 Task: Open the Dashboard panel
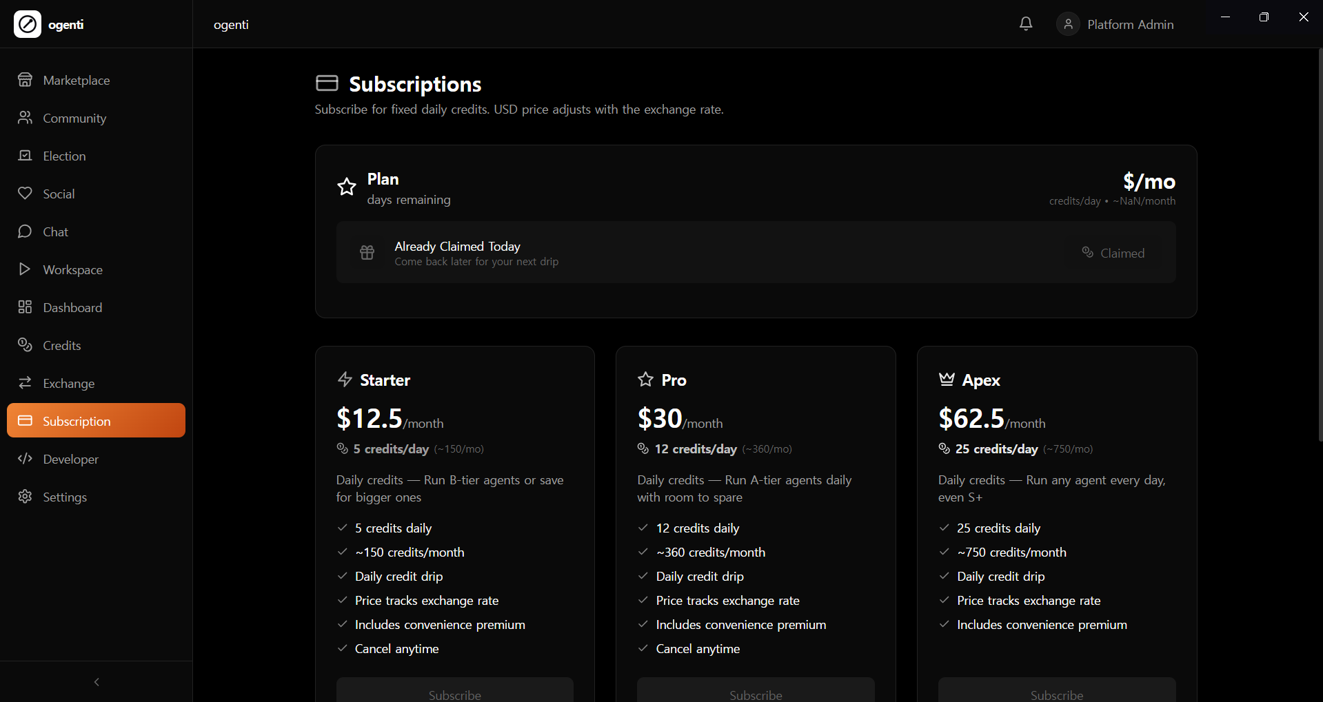click(x=72, y=307)
